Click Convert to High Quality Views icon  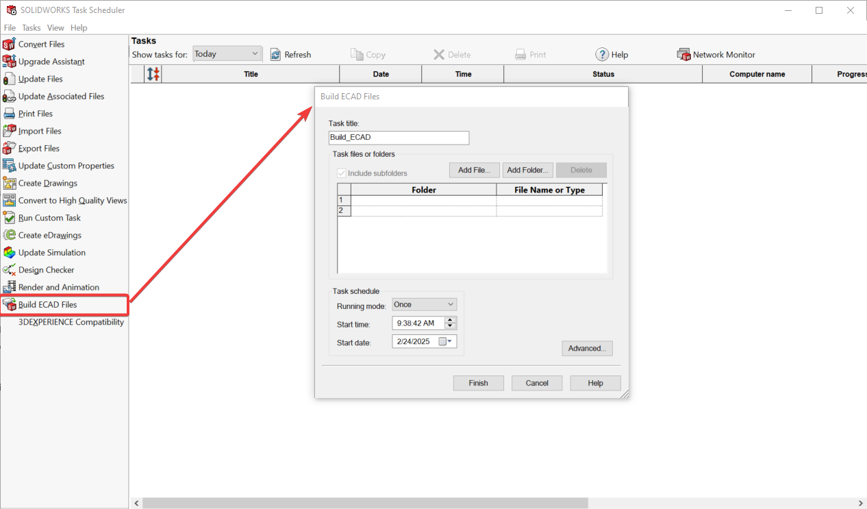point(9,200)
